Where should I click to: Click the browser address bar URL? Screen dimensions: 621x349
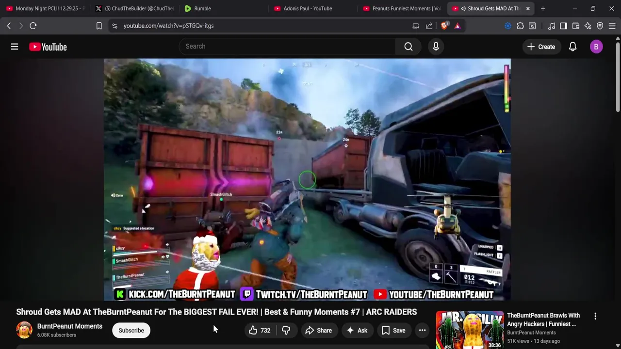(168, 26)
